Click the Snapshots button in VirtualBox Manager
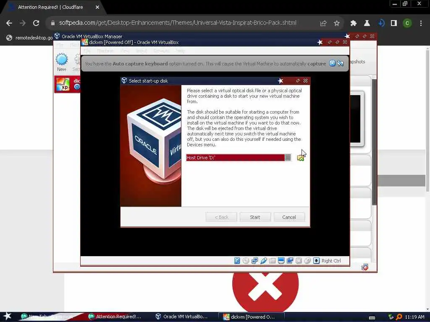 click(x=358, y=62)
